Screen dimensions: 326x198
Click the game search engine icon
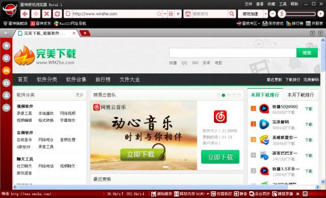click(x=188, y=14)
